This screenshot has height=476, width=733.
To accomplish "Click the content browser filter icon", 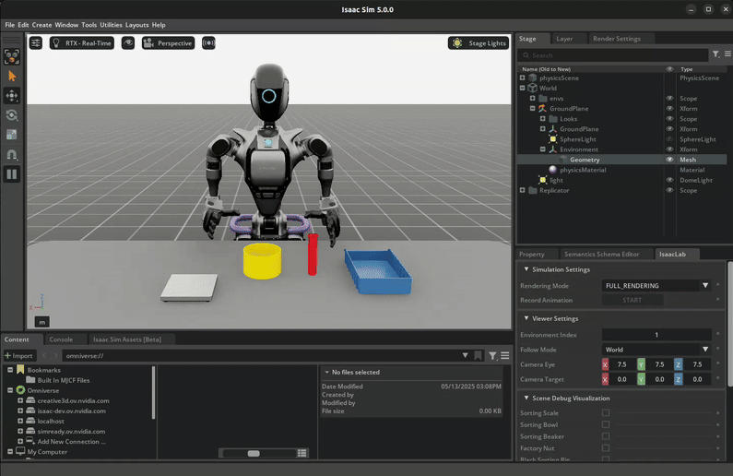I will tap(492, 356).
